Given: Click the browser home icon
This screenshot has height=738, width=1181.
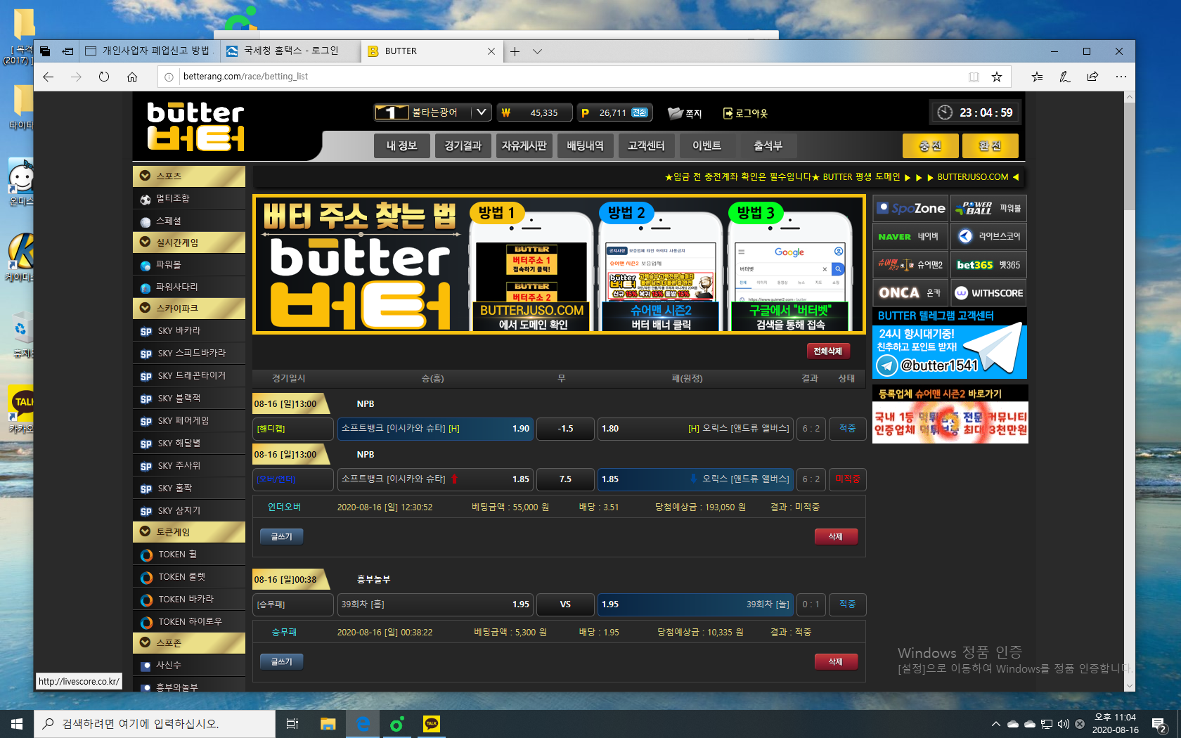Looking at the screenshot, I should tap(132, 77).
